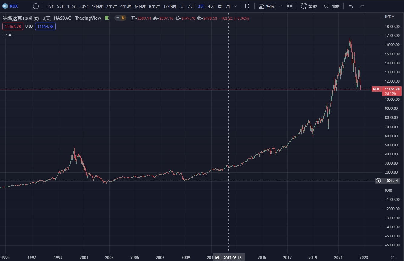The image size is (404, 261).
Task: Click the 警报 alert button
Action: [x=309, y=6]
